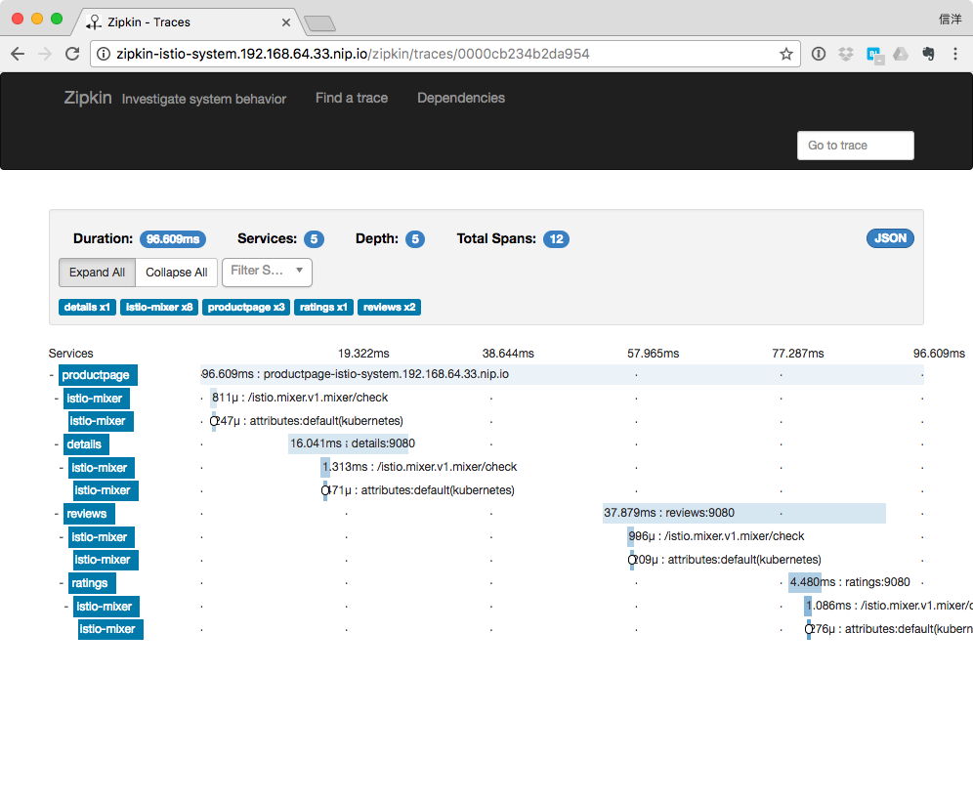The height and width of the screenshot is (801, 973).
Task: Click the productpage x3 service badge
Action: (x=246, y=307)
